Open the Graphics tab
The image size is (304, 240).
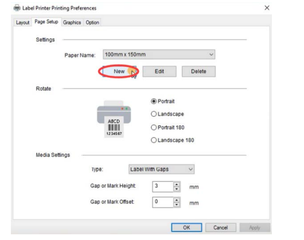coord(72,22)
